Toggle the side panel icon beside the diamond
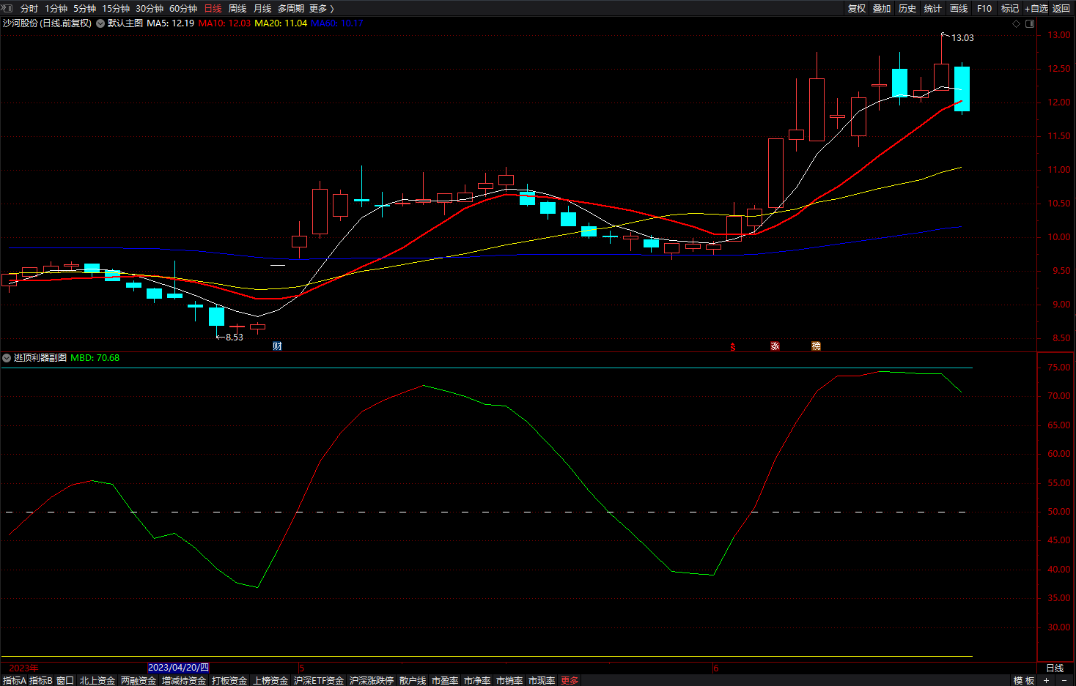 (x=1030, y=23)
